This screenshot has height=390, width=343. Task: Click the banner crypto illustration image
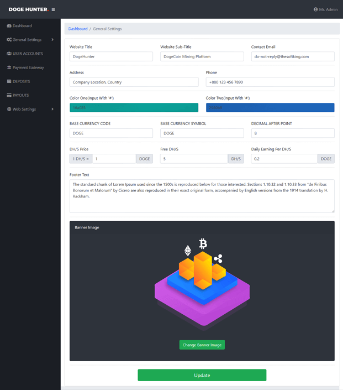(x=202, y=284)
